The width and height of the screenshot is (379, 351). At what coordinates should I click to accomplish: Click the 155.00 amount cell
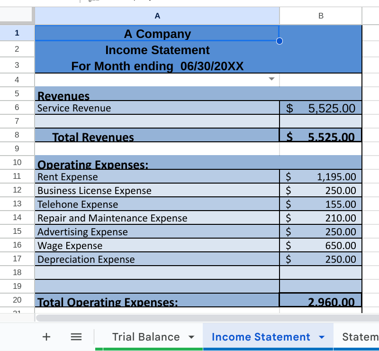click(x=321, y=204)
